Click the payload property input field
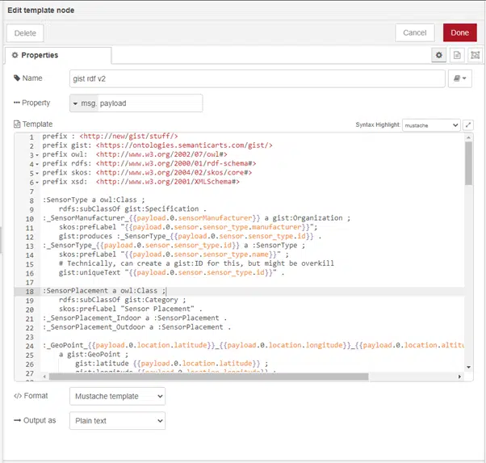Screen dimensions: 486x463 click(150, 103)
